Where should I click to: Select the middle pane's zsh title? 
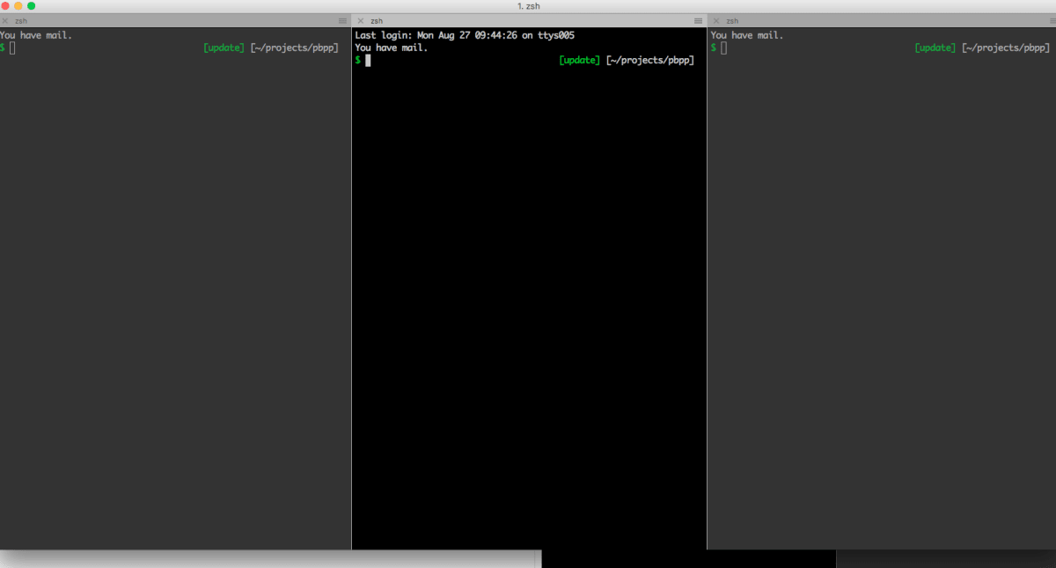click(377, 20)
